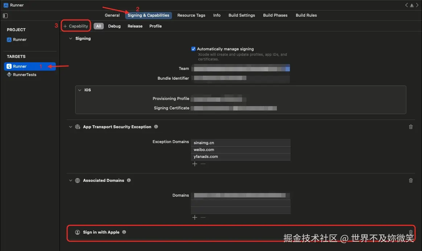
Task: Enable Automatically manage signing
Action: click(x=193, y=49)
